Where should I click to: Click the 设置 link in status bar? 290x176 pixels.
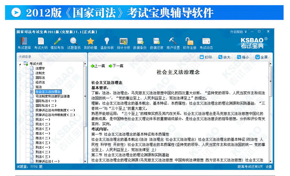(269, 167)
